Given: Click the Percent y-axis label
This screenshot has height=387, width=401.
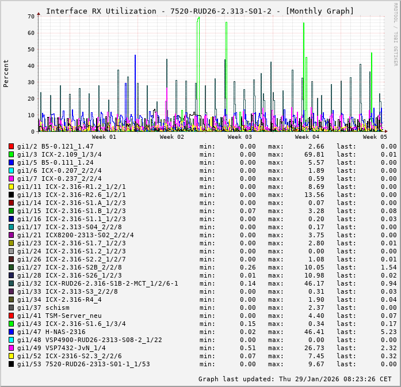Looking at the screenshot, I should [x=6, y=73].
